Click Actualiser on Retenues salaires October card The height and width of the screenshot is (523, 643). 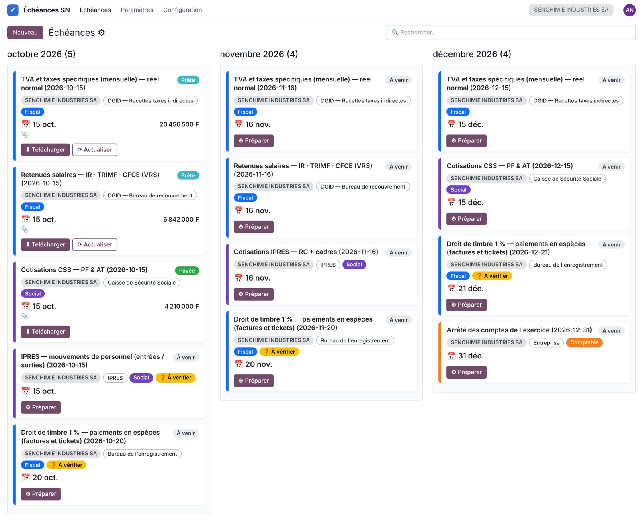[x=95, y=245]
